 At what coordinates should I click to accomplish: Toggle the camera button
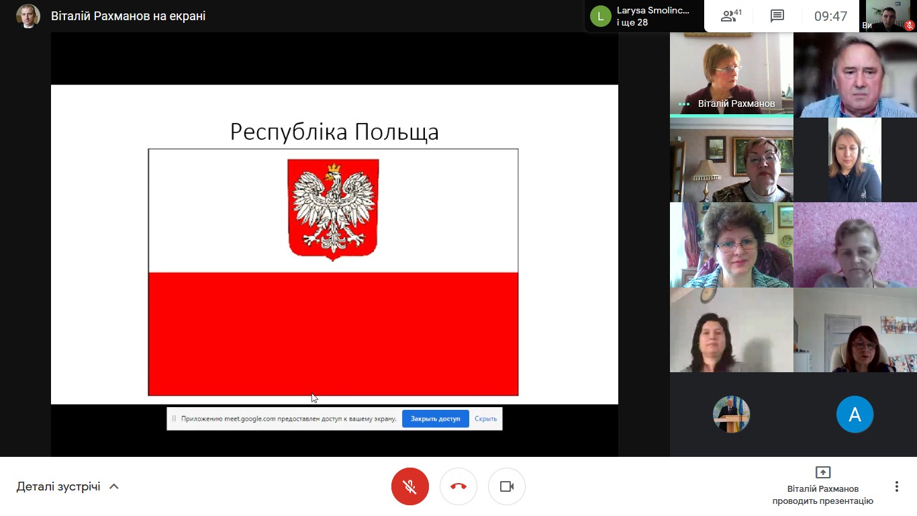point(507,486)
